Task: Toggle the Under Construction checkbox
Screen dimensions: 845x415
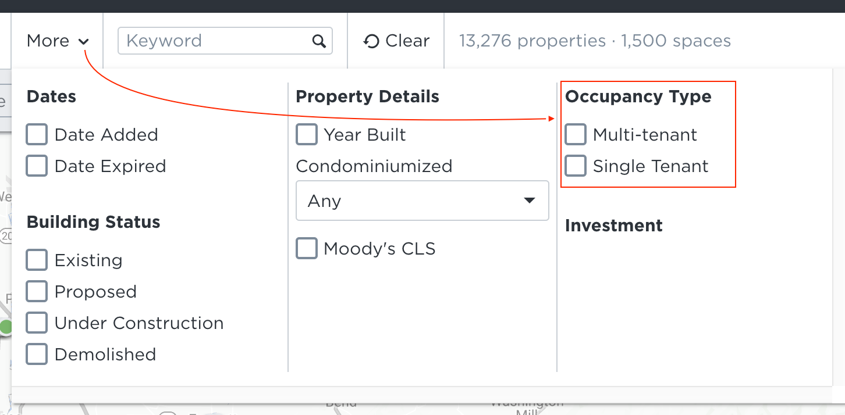Action: coord(37,323)
